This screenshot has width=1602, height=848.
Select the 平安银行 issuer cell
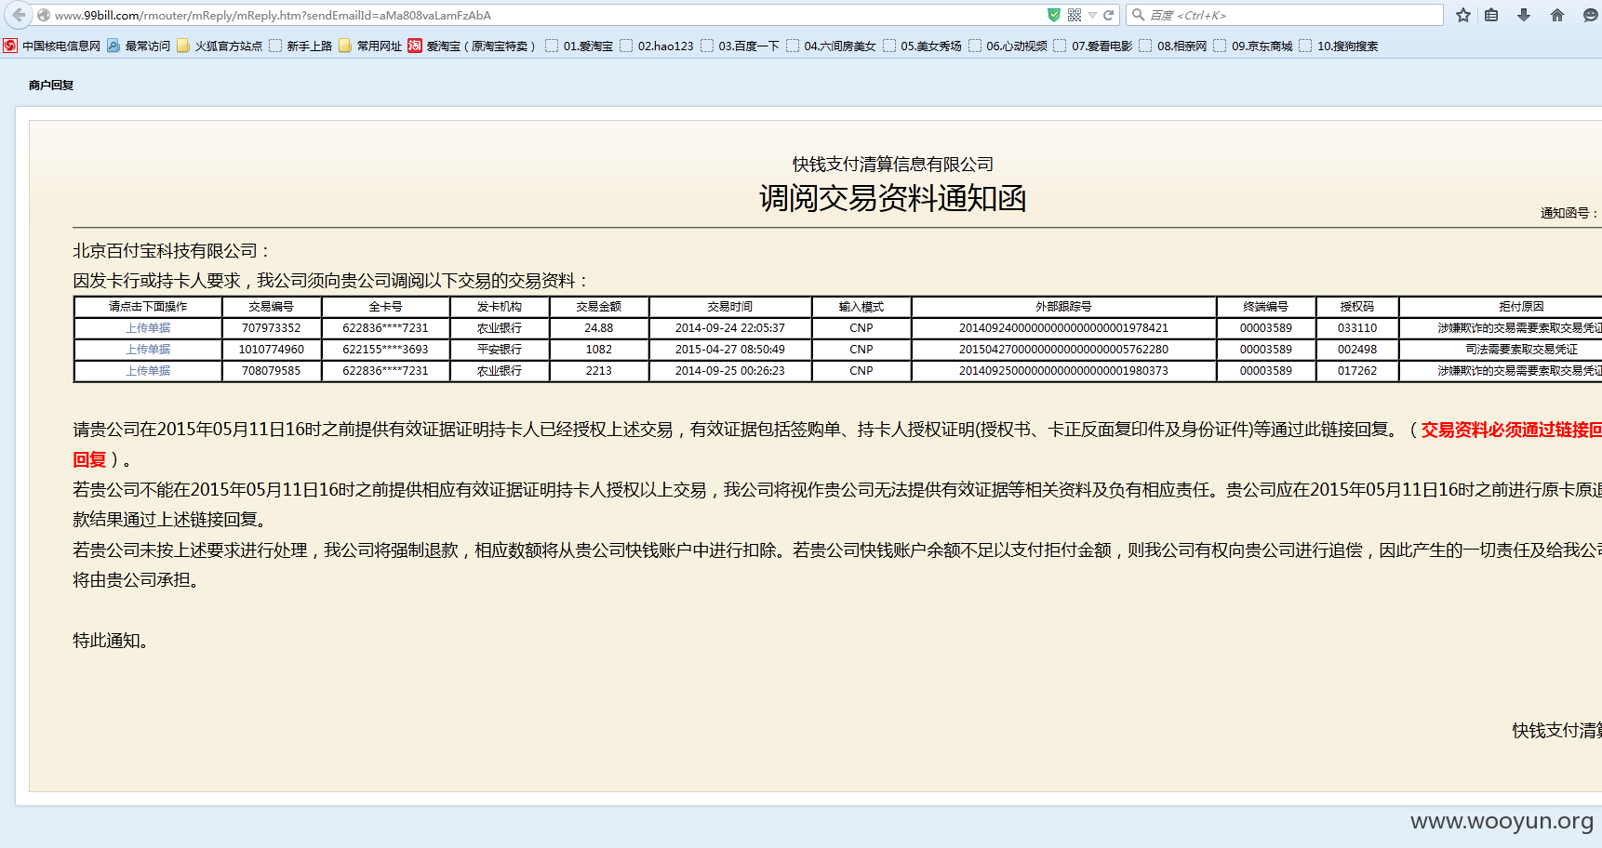tap(500, 350)
